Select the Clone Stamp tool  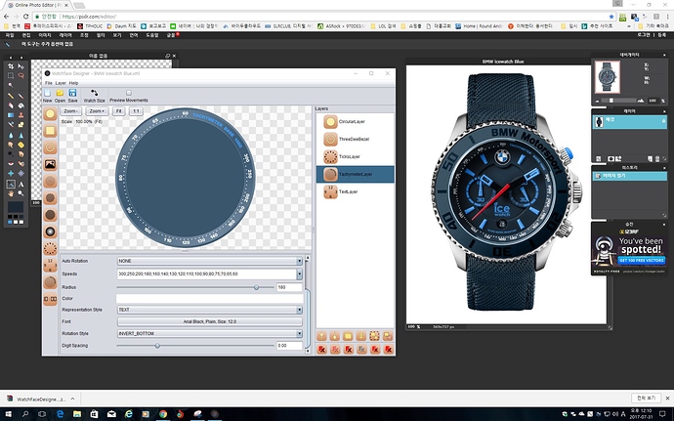pos(21,115)
